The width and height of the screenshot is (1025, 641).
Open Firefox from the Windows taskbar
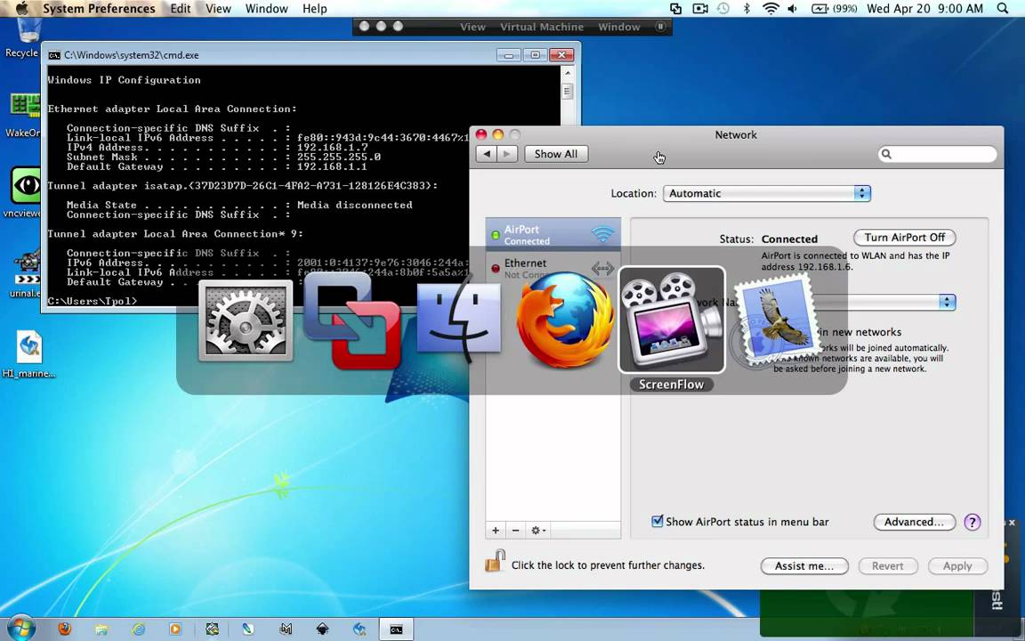pyautogui.click(x=64, y=629)
